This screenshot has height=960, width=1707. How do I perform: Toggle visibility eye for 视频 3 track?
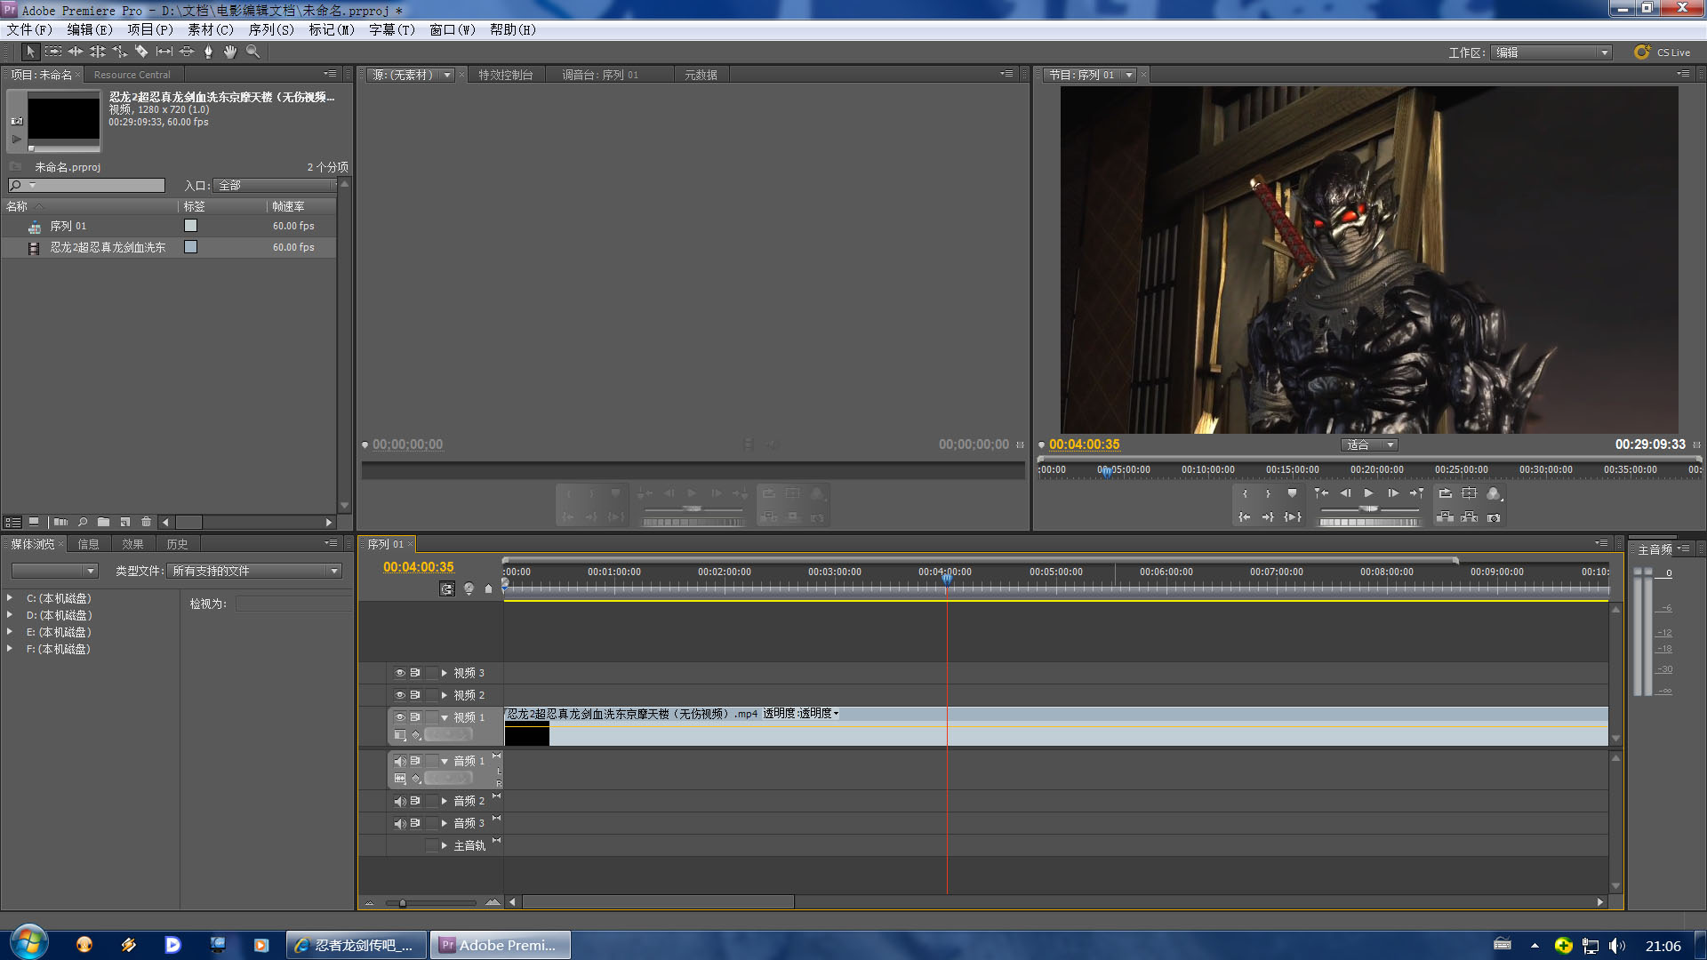400,673
